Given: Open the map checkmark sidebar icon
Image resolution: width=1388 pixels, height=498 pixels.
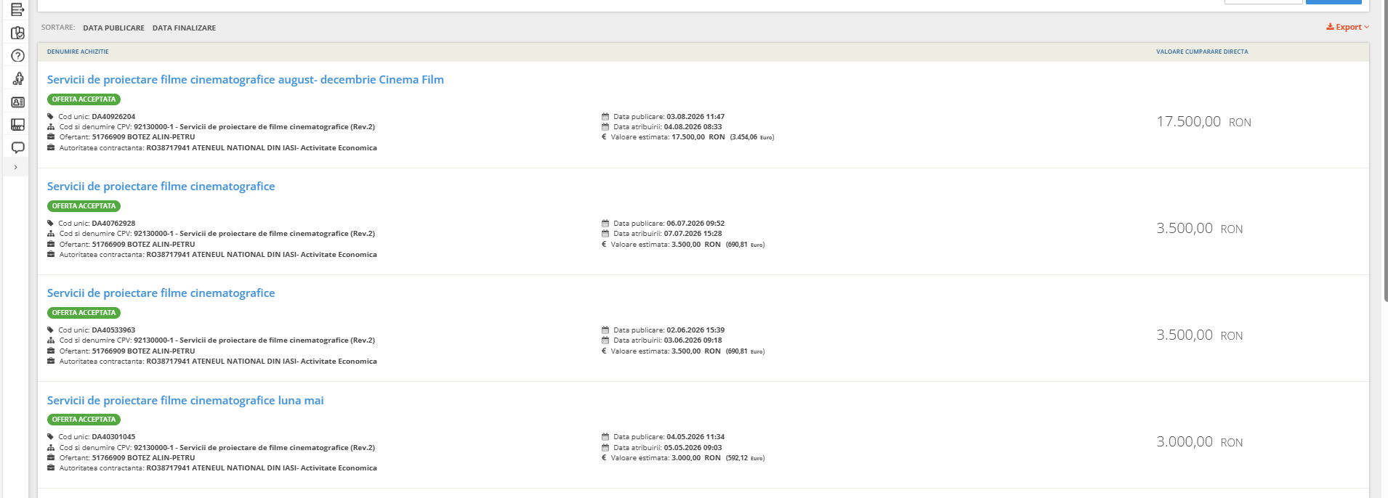Looking at the screenshot, I should (17, 33).
